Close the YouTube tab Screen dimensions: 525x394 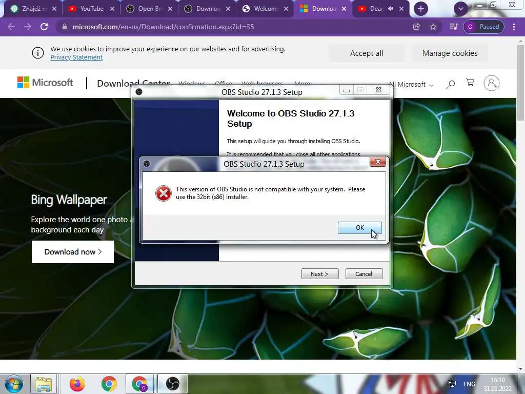(112, 9)
